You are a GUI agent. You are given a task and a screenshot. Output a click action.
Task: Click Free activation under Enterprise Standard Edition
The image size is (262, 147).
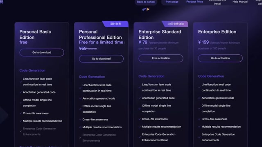161,58
